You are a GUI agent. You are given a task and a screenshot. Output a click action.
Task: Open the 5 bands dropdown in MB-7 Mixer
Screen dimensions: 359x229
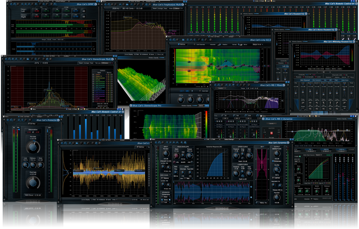(x=220, y=88)
